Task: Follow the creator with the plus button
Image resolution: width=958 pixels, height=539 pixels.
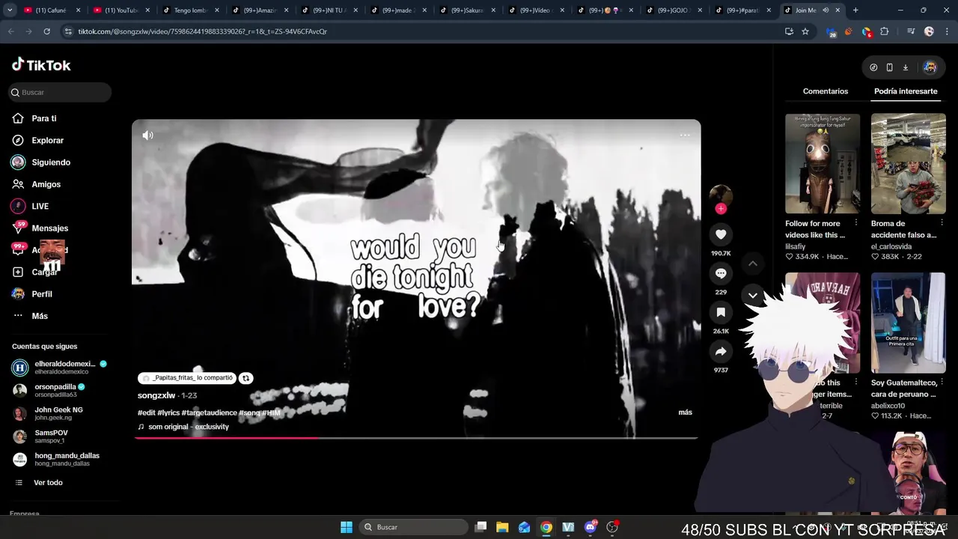Action: click(721, 209)
